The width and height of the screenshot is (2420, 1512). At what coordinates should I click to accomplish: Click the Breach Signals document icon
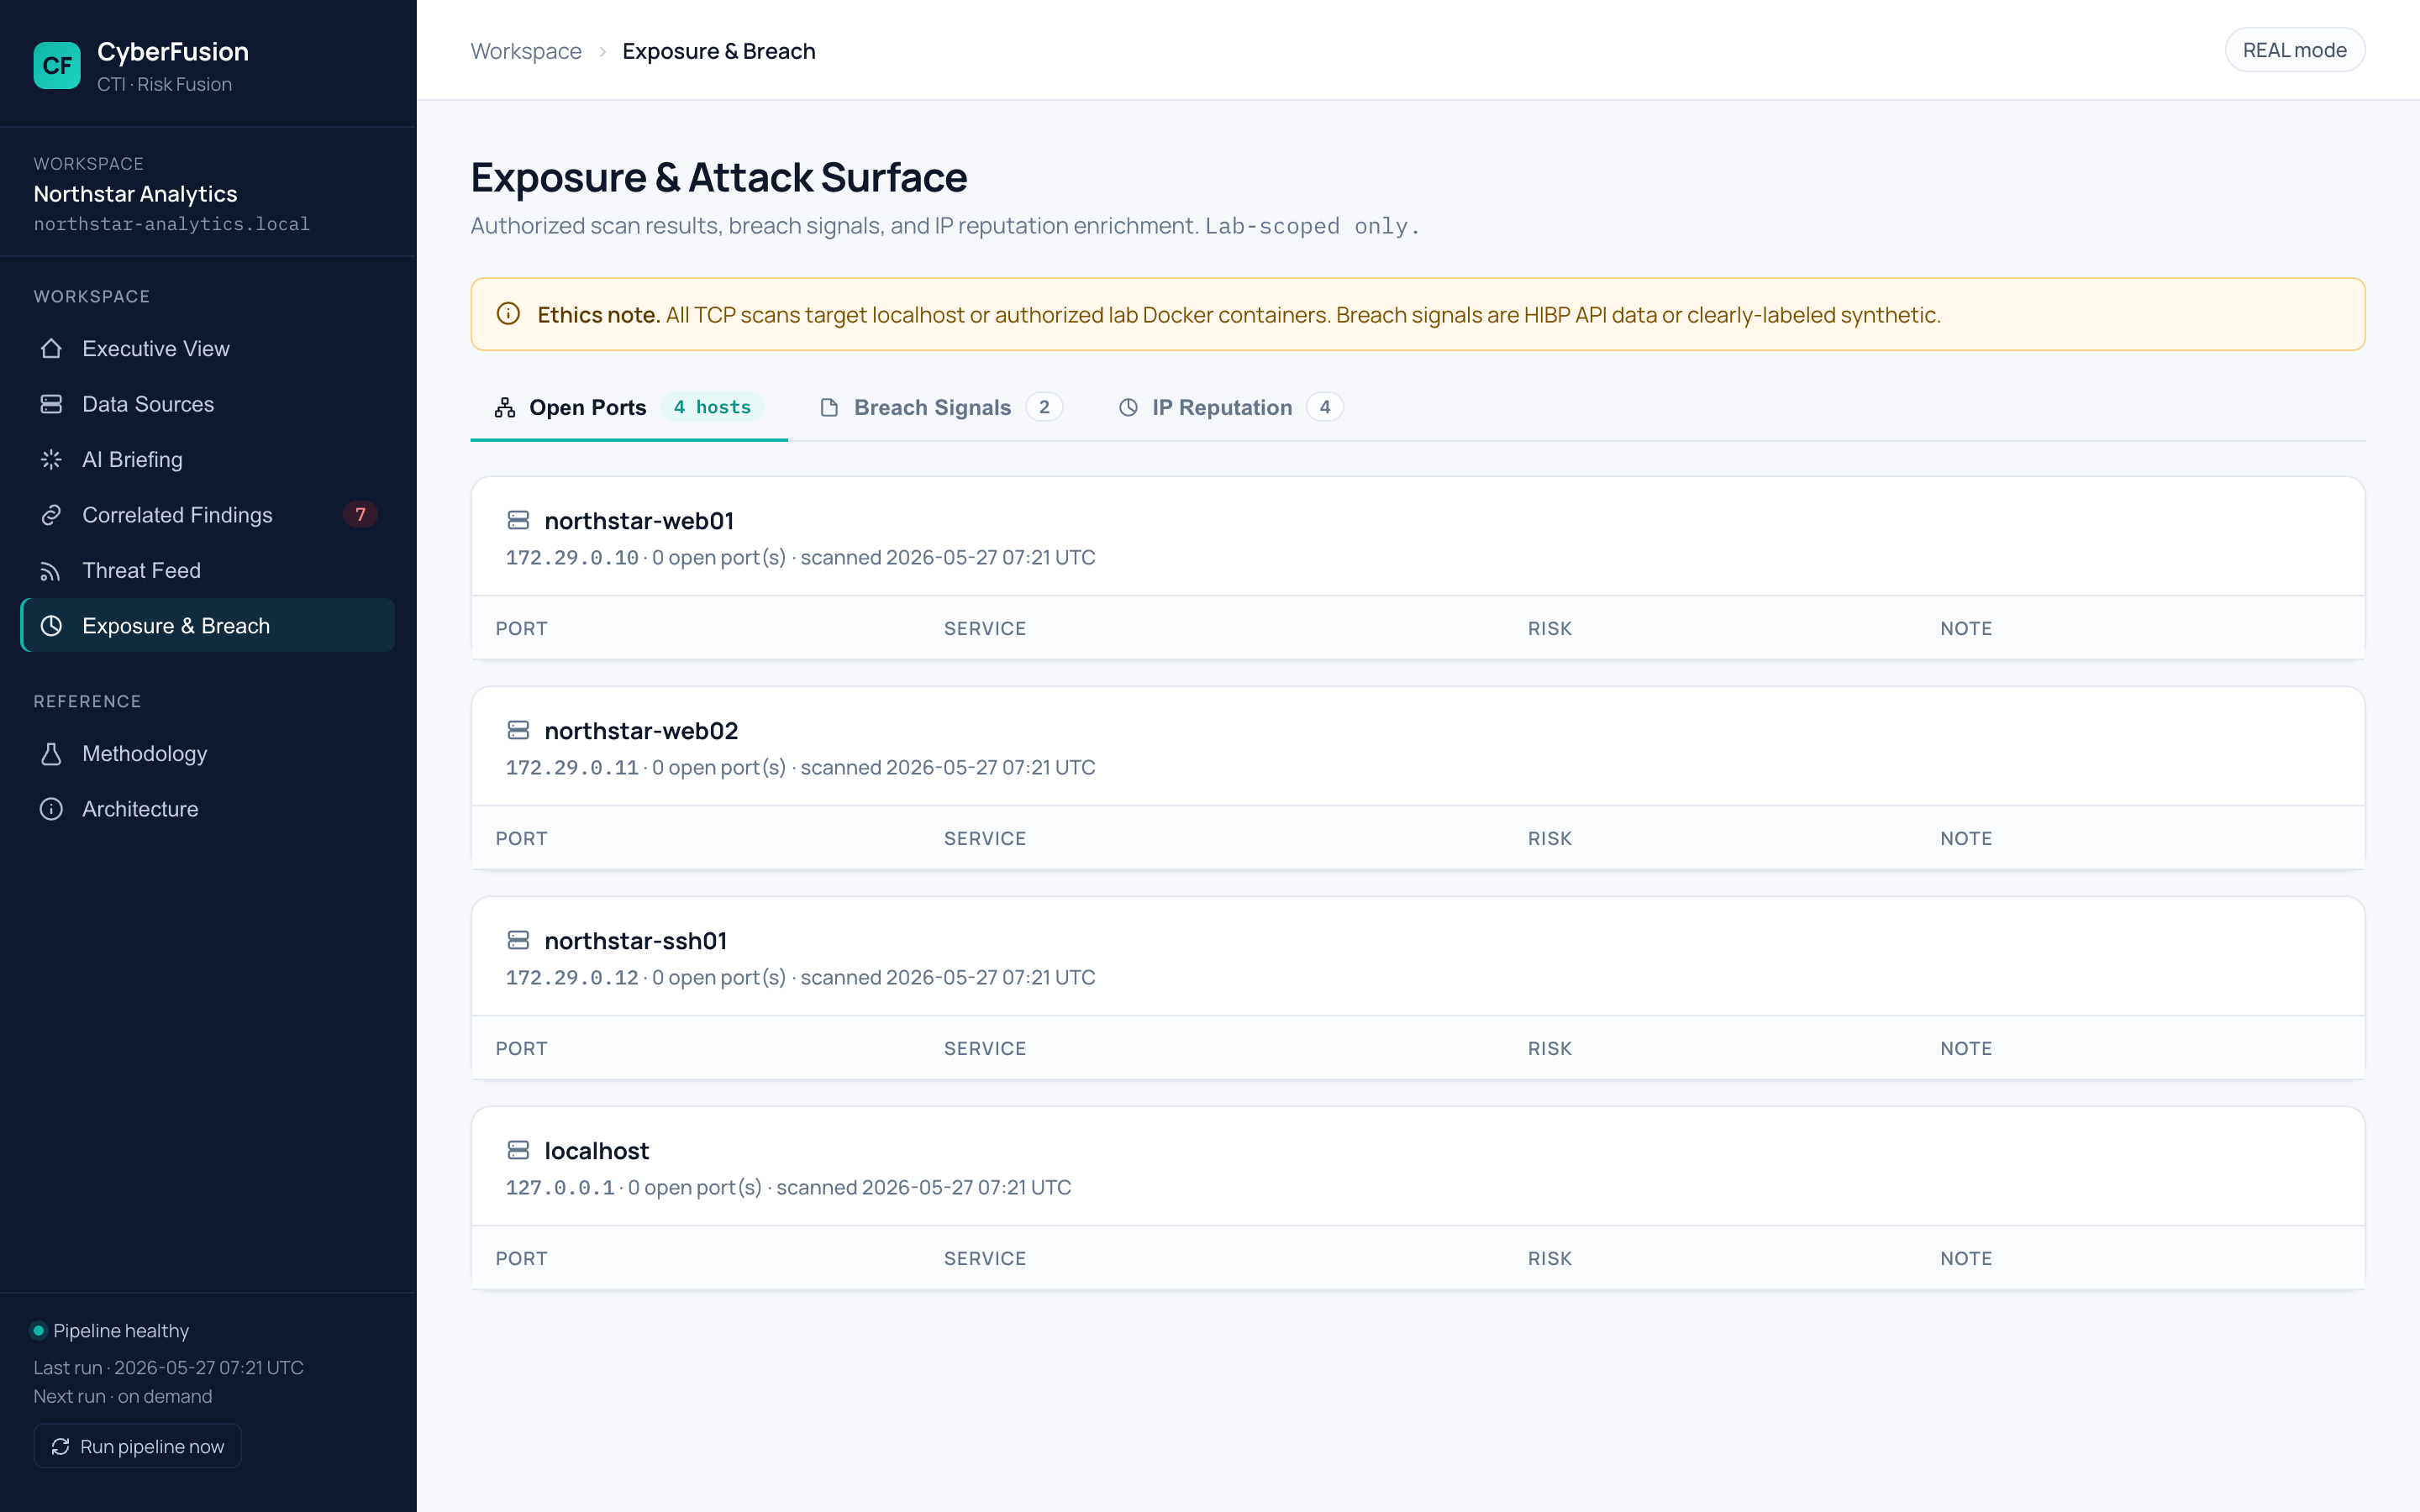pyautogui.click(x=829, y=407)
